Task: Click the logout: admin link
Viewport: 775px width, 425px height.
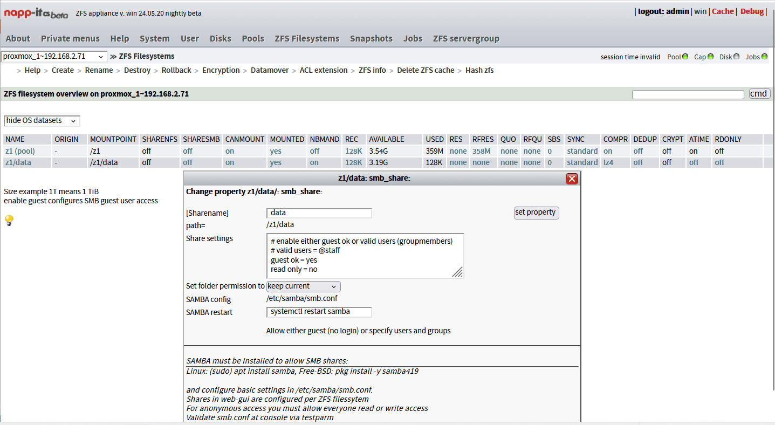Action: (x=663, y=11)
